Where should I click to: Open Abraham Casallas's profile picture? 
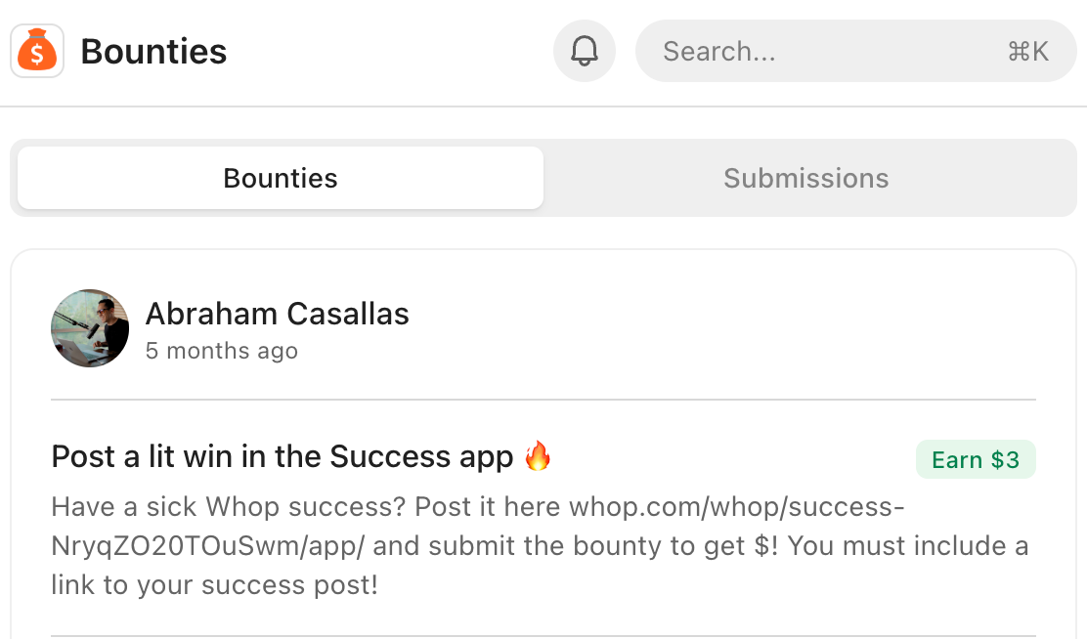pyautogui.click(x=90, y=328)
